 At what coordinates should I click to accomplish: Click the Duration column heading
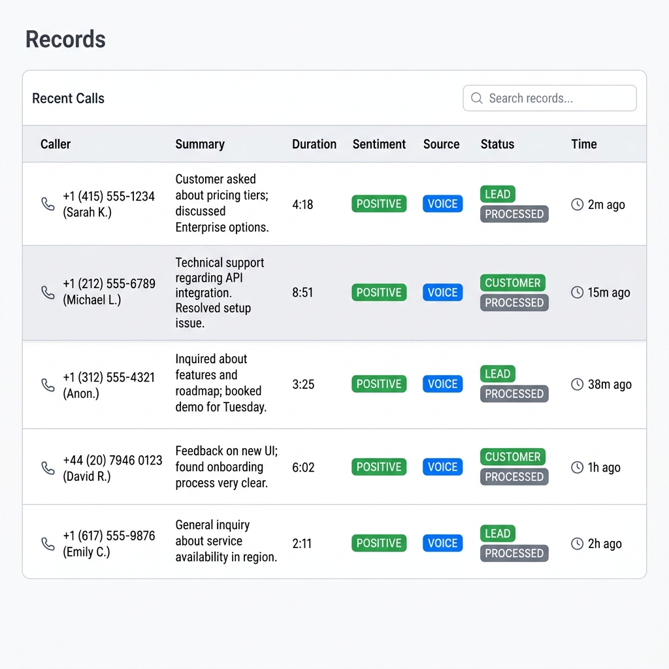314,144
